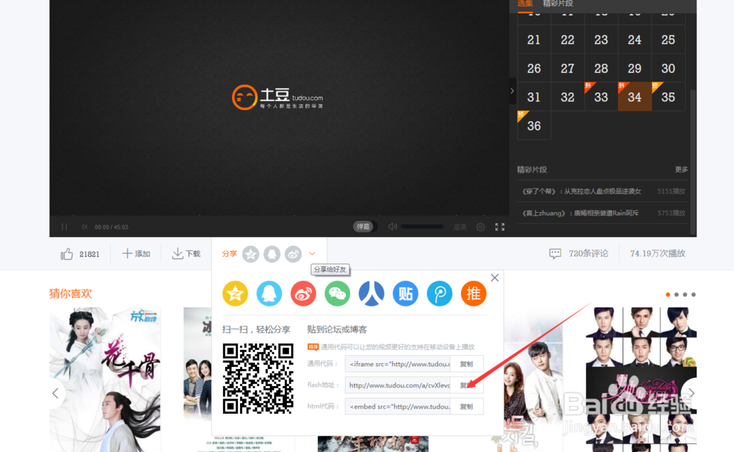Share the video on Sina Weibo

302,294
